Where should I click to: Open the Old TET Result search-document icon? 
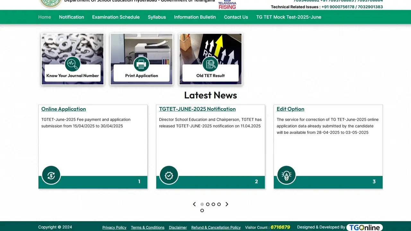210,64
